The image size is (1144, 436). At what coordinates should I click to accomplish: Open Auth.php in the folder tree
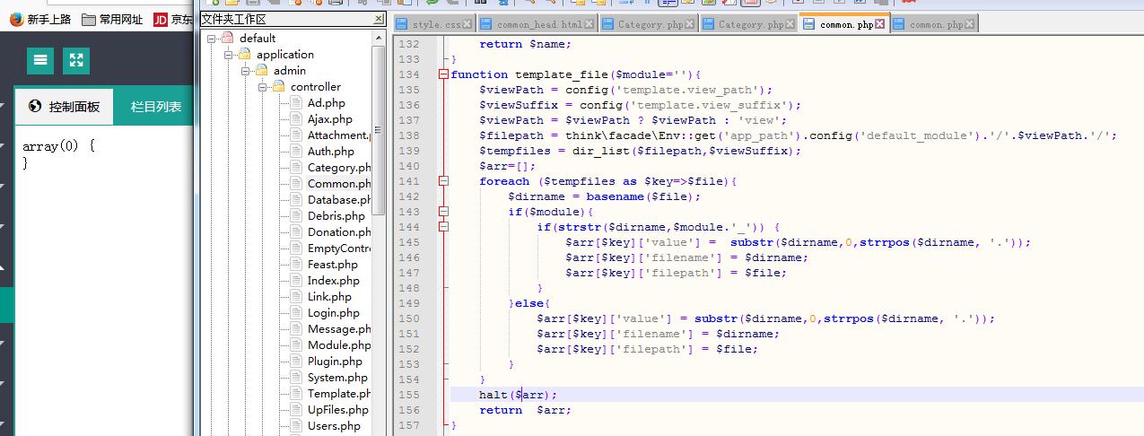pos(330,152)
